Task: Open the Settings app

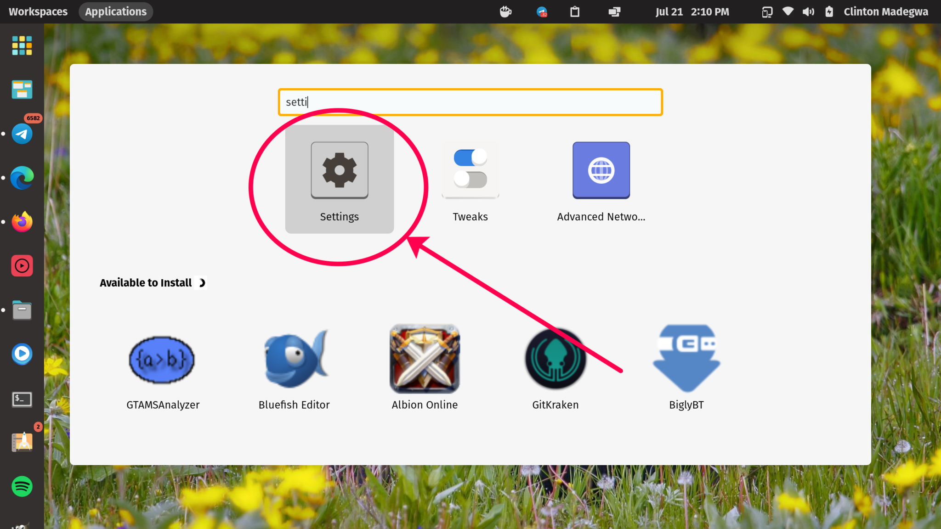Action: (x=339, y=180)
